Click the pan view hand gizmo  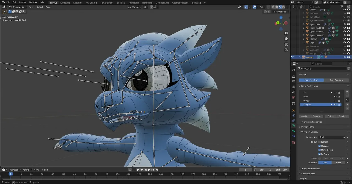(x=286, y=39)
